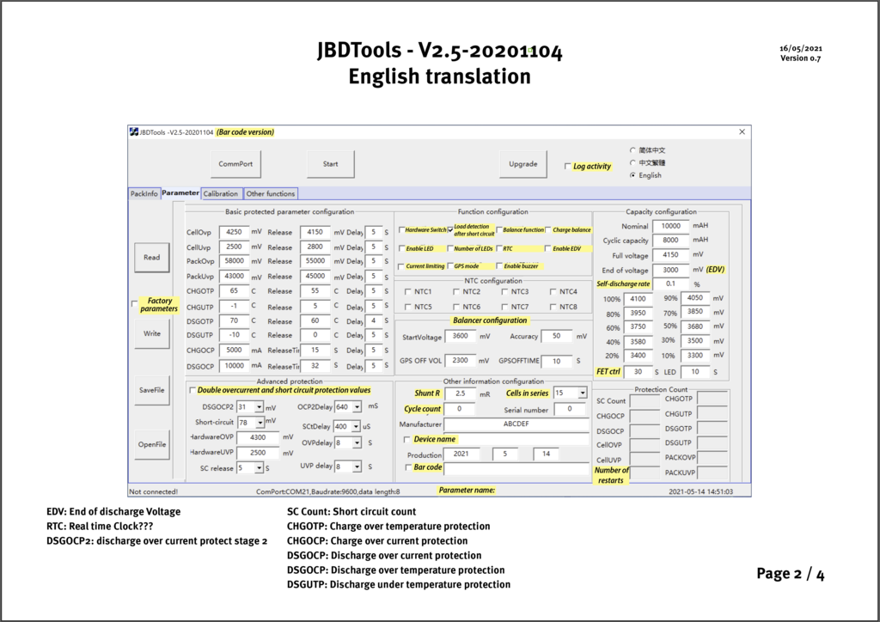Viewport: 880px width, 622px height.
Task: Select the 中文繁體 language radio button
Action: [x=633, y=162]
